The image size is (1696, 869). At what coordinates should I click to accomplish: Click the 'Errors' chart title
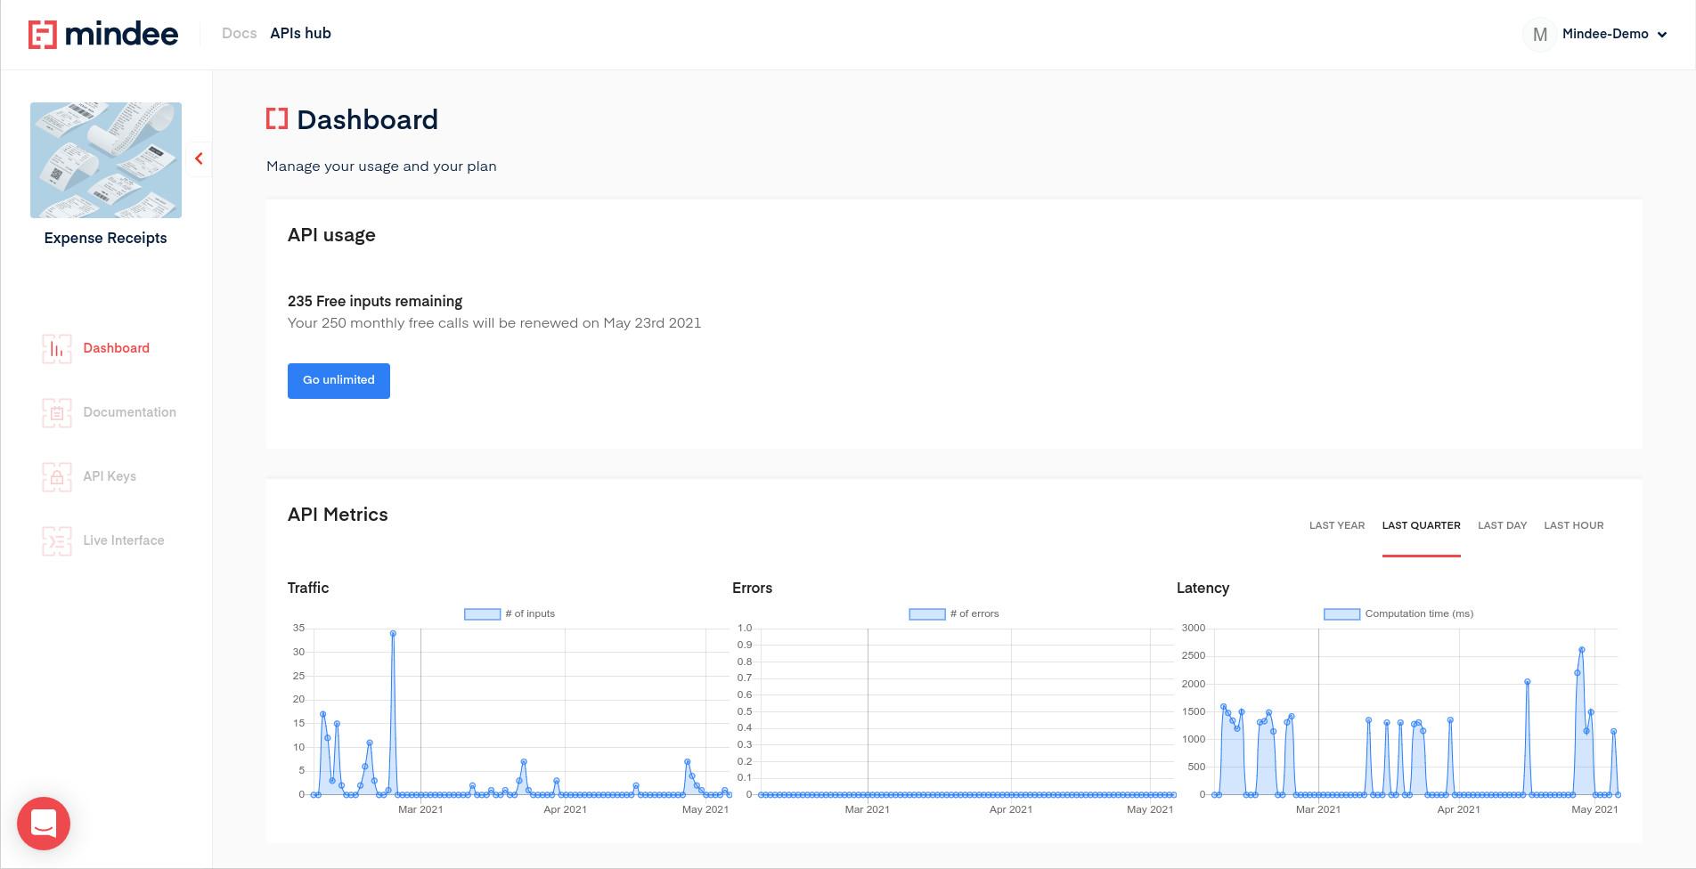click(752, 588)
